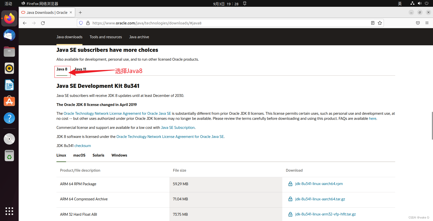Download jdk-8u341-linux-arm32-vfp-hflt.tar.gz
Viewport: 433px width, 221px height.
click(x=325, y=214)
